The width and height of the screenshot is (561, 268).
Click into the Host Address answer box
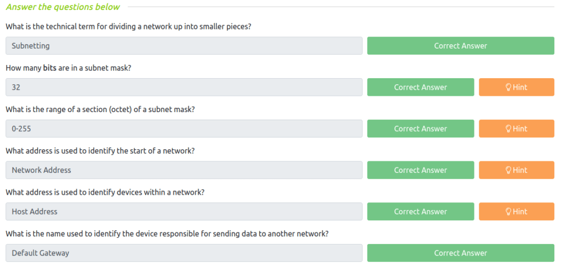click(x=184, y=212)
